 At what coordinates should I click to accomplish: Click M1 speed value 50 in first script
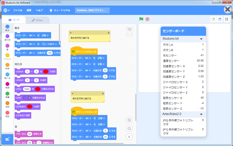[x=105, y=70]
